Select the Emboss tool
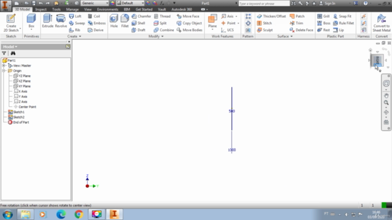The image size is (392, 220). 97,23
